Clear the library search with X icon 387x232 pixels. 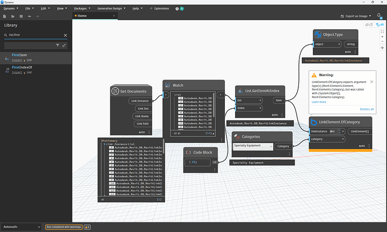pos(66,35)
